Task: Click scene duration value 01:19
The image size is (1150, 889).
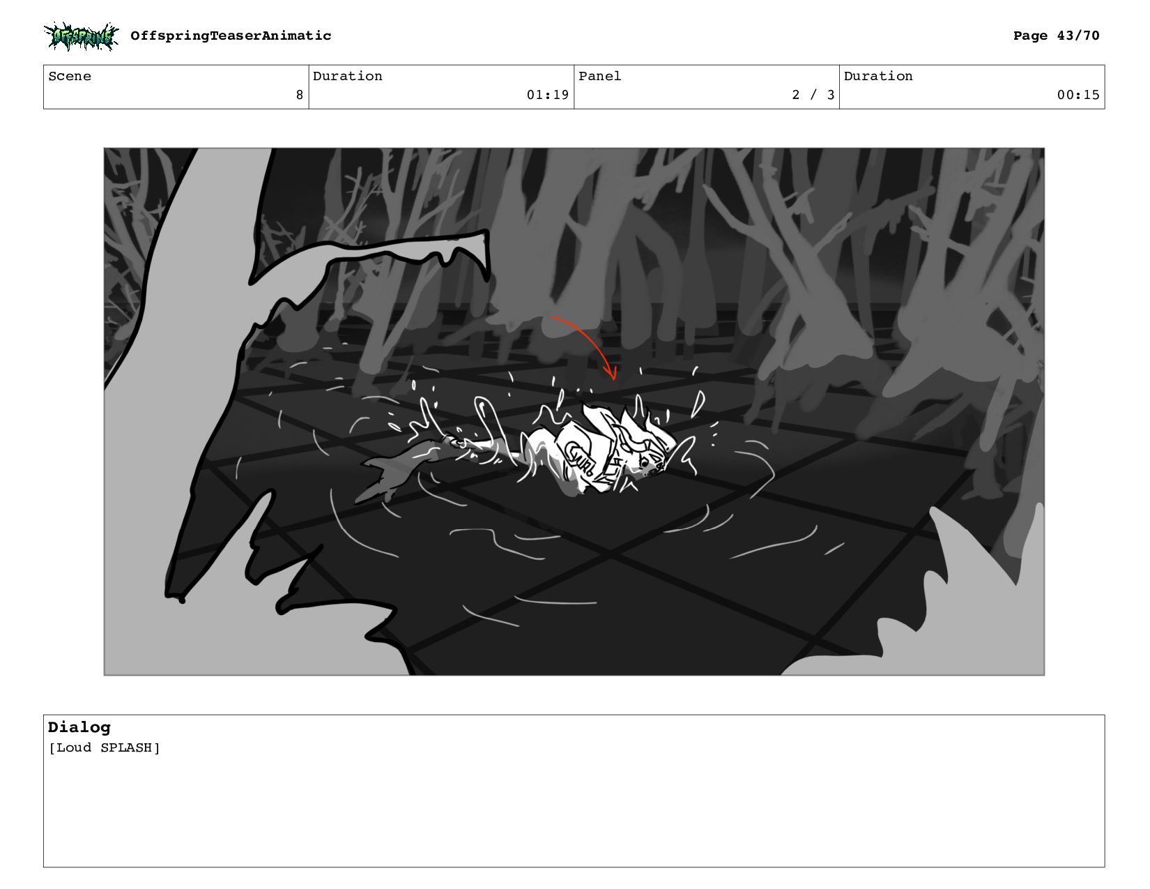Action: [548, 95]
